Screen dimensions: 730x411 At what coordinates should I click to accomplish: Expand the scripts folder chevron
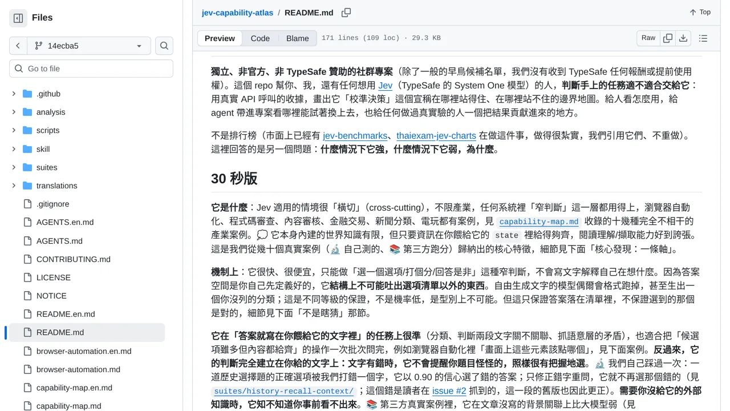click(x=14, y=130)
